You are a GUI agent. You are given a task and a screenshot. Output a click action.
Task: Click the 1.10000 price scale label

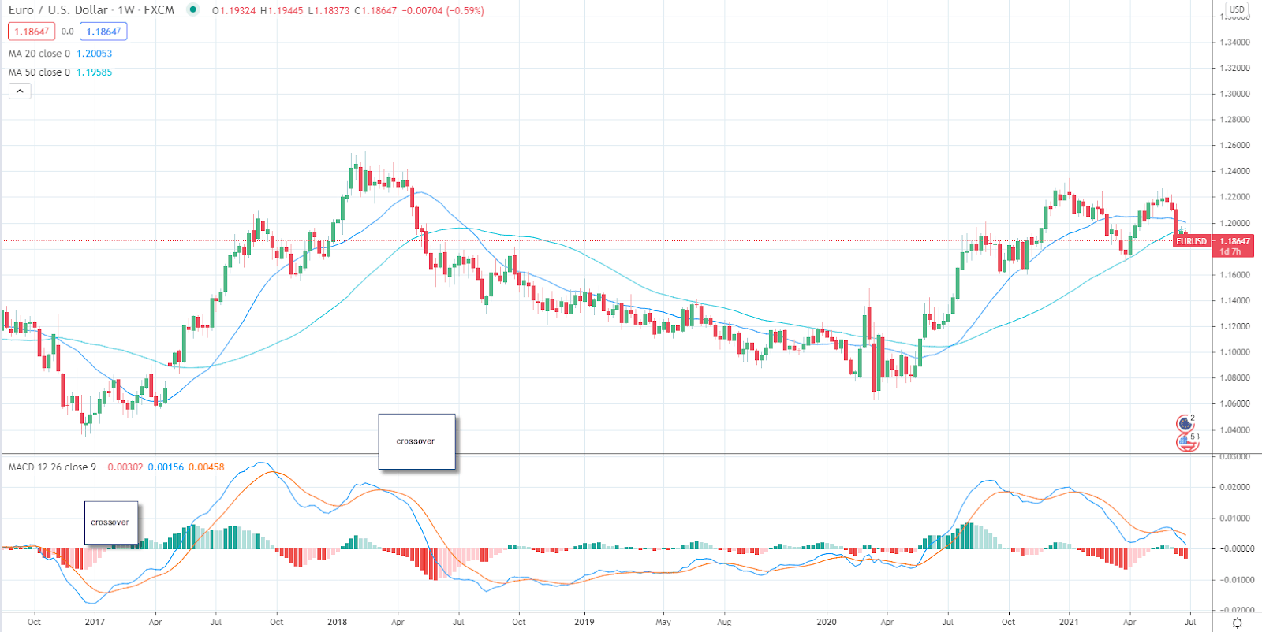[1235, 352]
